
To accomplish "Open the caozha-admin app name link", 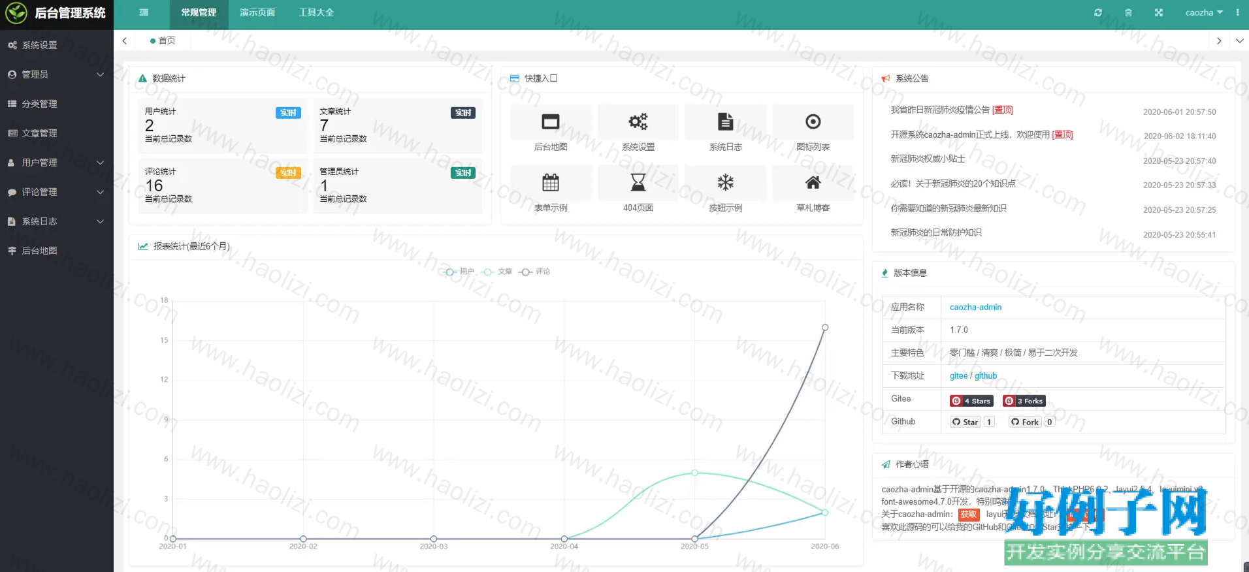I will point(975,307).
